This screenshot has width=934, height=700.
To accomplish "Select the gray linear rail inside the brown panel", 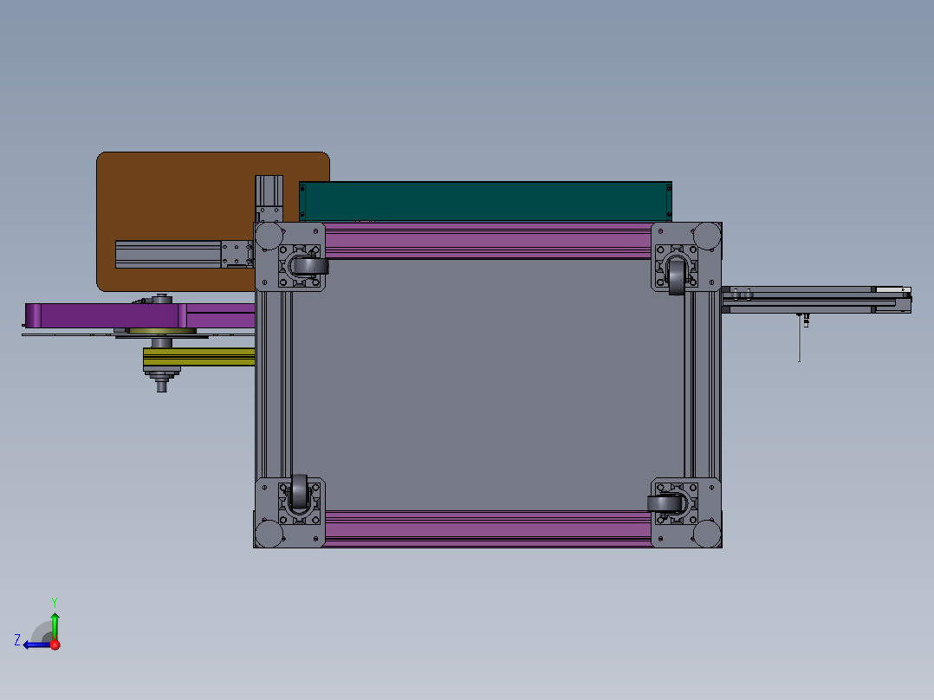I will click(168, 255).
